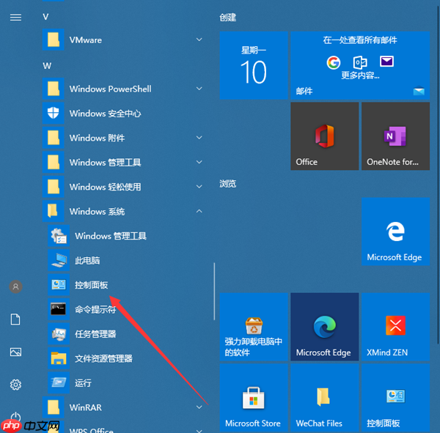Click 此电脑 text entry

click(x=87, y=261)
